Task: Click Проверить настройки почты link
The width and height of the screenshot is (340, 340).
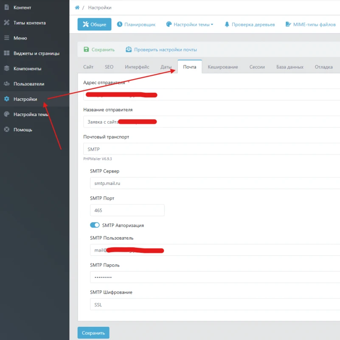Action: click(x=165, y=50)
